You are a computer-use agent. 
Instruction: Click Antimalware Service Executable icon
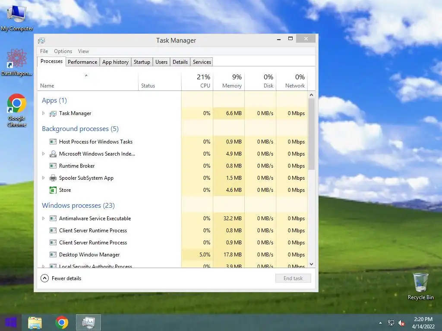53,218
